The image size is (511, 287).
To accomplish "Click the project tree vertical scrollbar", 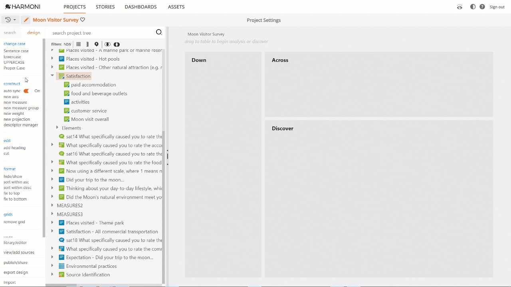I will 164,207.
